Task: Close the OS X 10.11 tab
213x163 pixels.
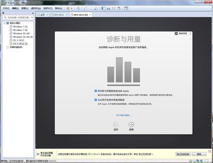Action: click(67, 15)
